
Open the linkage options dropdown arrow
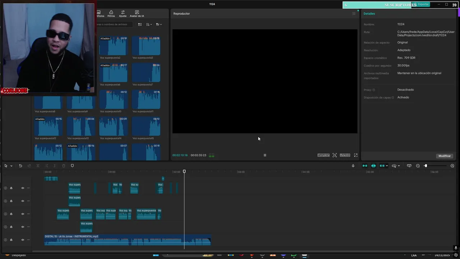[387, 166]
